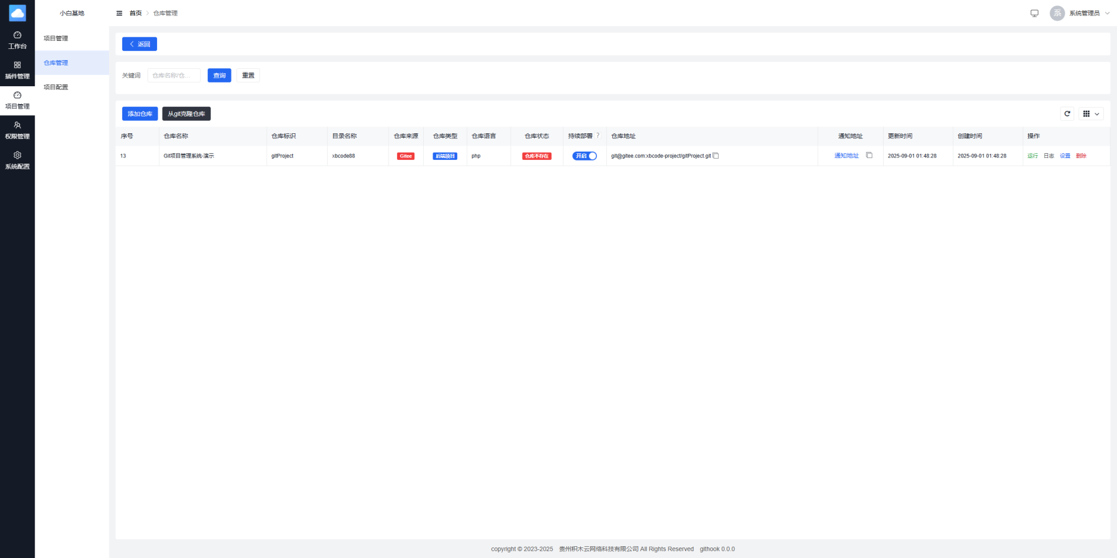Go to 权限管理 permissions section
The height and width of the screenshot is (558, 1117).
pos(17,130)
